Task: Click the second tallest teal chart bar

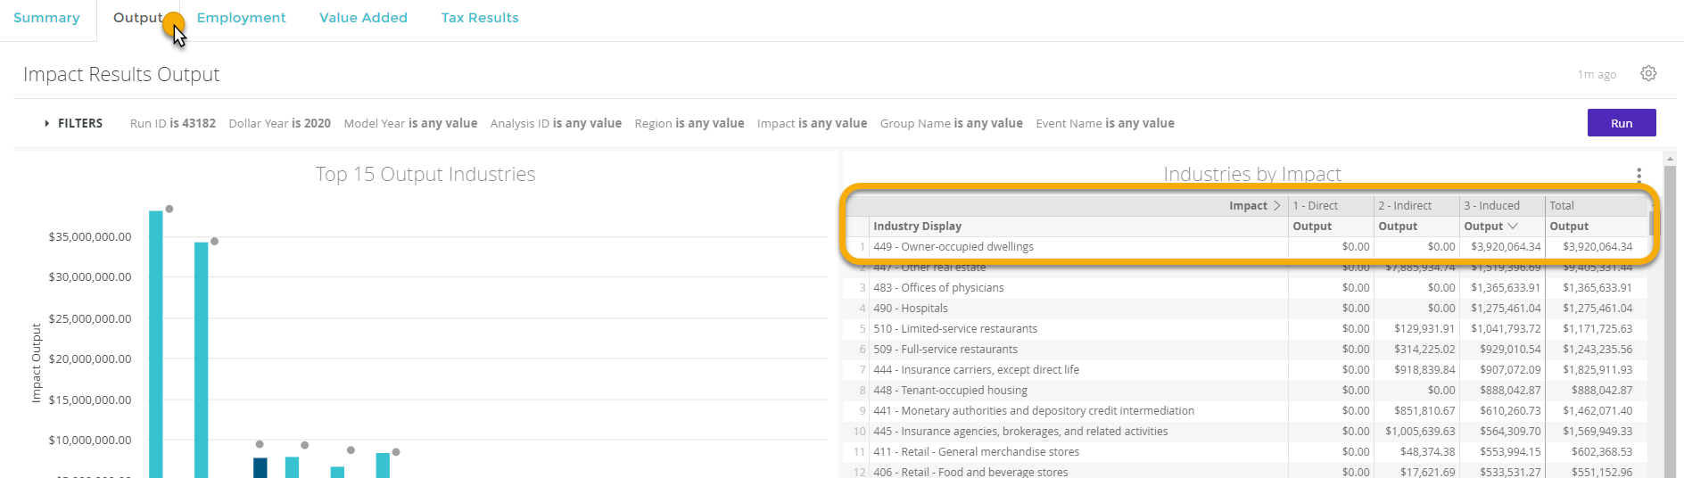Action: (202, 360)
